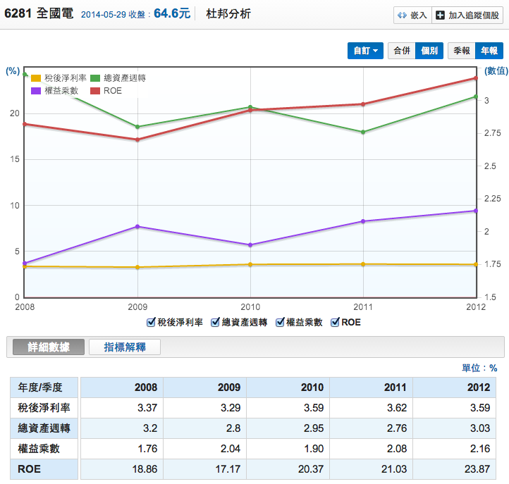This screenshot has width=509, height=484.
Task: Uncheck the 稅後淨利率 checkbox
Action: point(151,322)
